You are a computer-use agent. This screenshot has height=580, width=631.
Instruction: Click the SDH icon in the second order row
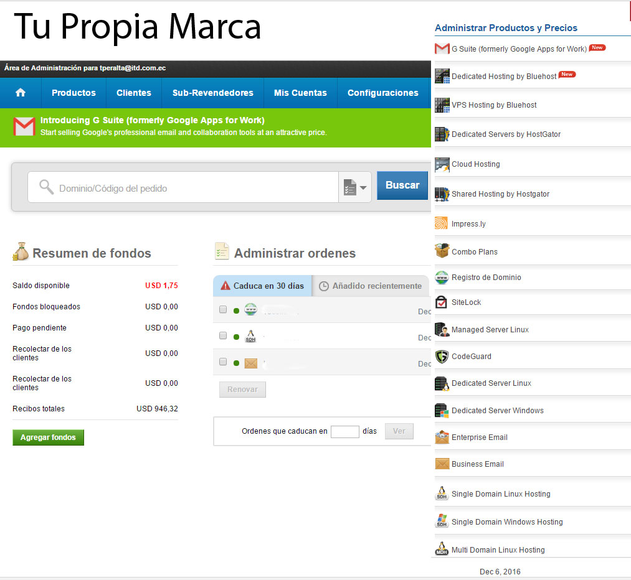click(x=250, y=336)
